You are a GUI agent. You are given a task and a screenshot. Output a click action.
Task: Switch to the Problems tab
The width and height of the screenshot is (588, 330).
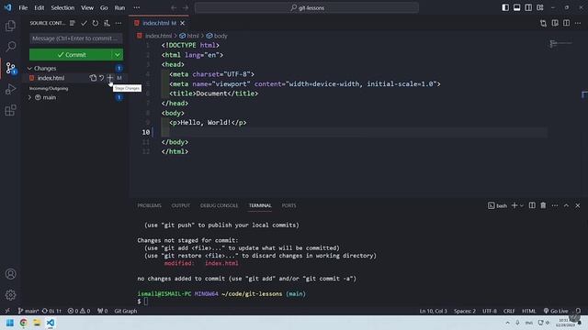(149, 205)
